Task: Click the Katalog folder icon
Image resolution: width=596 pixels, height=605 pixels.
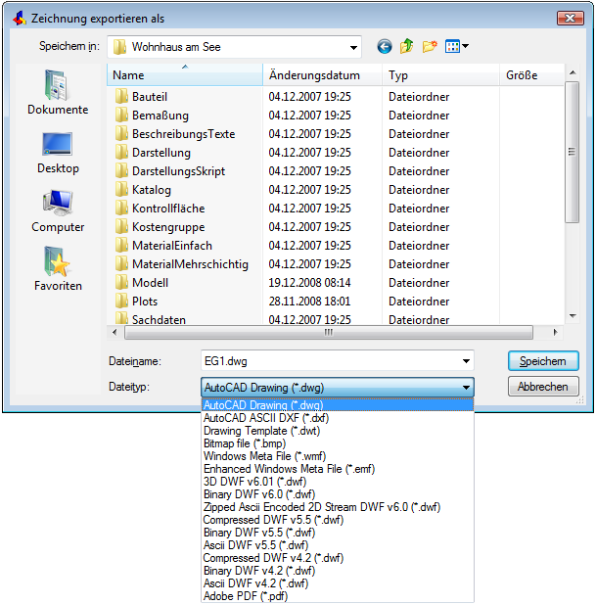Action: [121, 190]
